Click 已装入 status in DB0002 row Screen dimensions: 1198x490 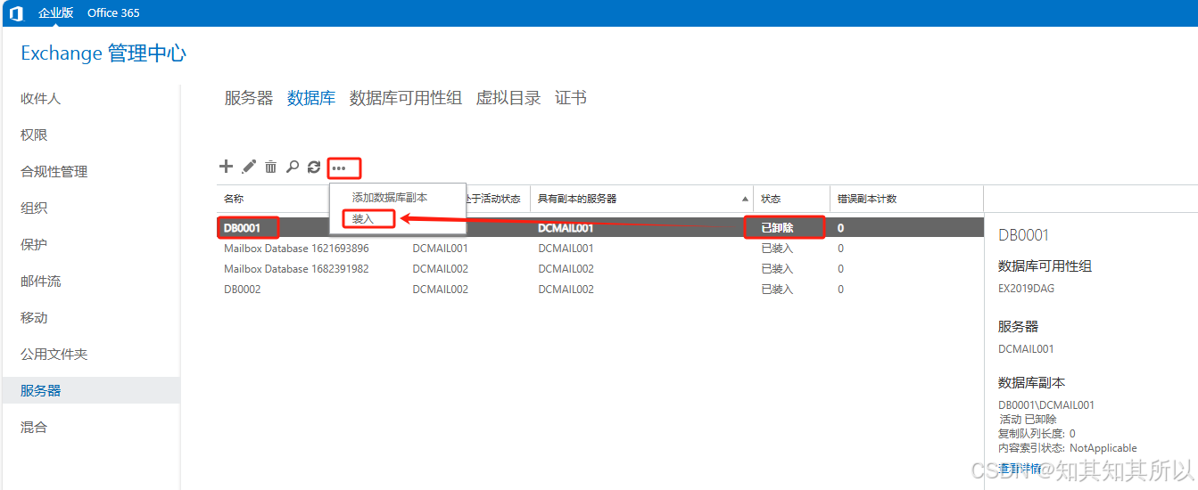click(x=777, y=290)
